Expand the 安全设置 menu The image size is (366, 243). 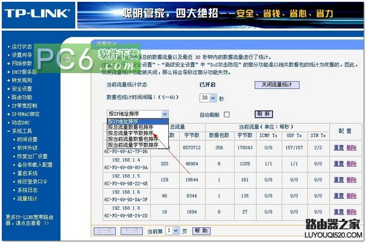22,89
